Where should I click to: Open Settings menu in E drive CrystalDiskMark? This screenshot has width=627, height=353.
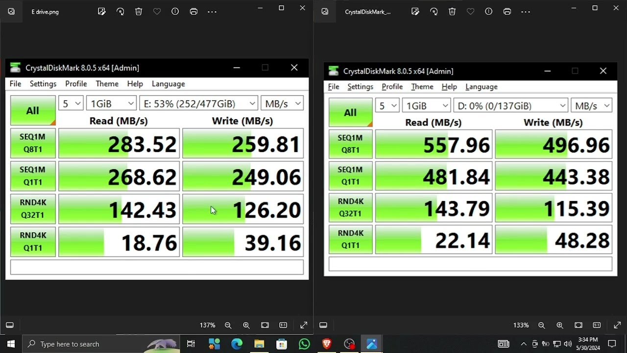(x=43, y=84)
